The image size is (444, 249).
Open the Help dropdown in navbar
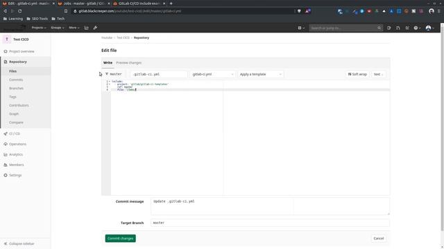click(417, 28)
